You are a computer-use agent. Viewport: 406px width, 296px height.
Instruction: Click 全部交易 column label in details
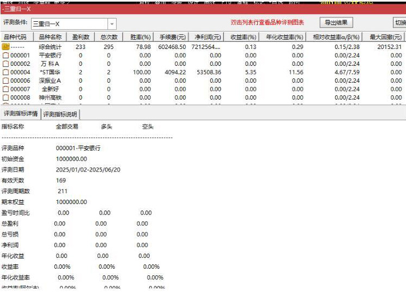67,126
